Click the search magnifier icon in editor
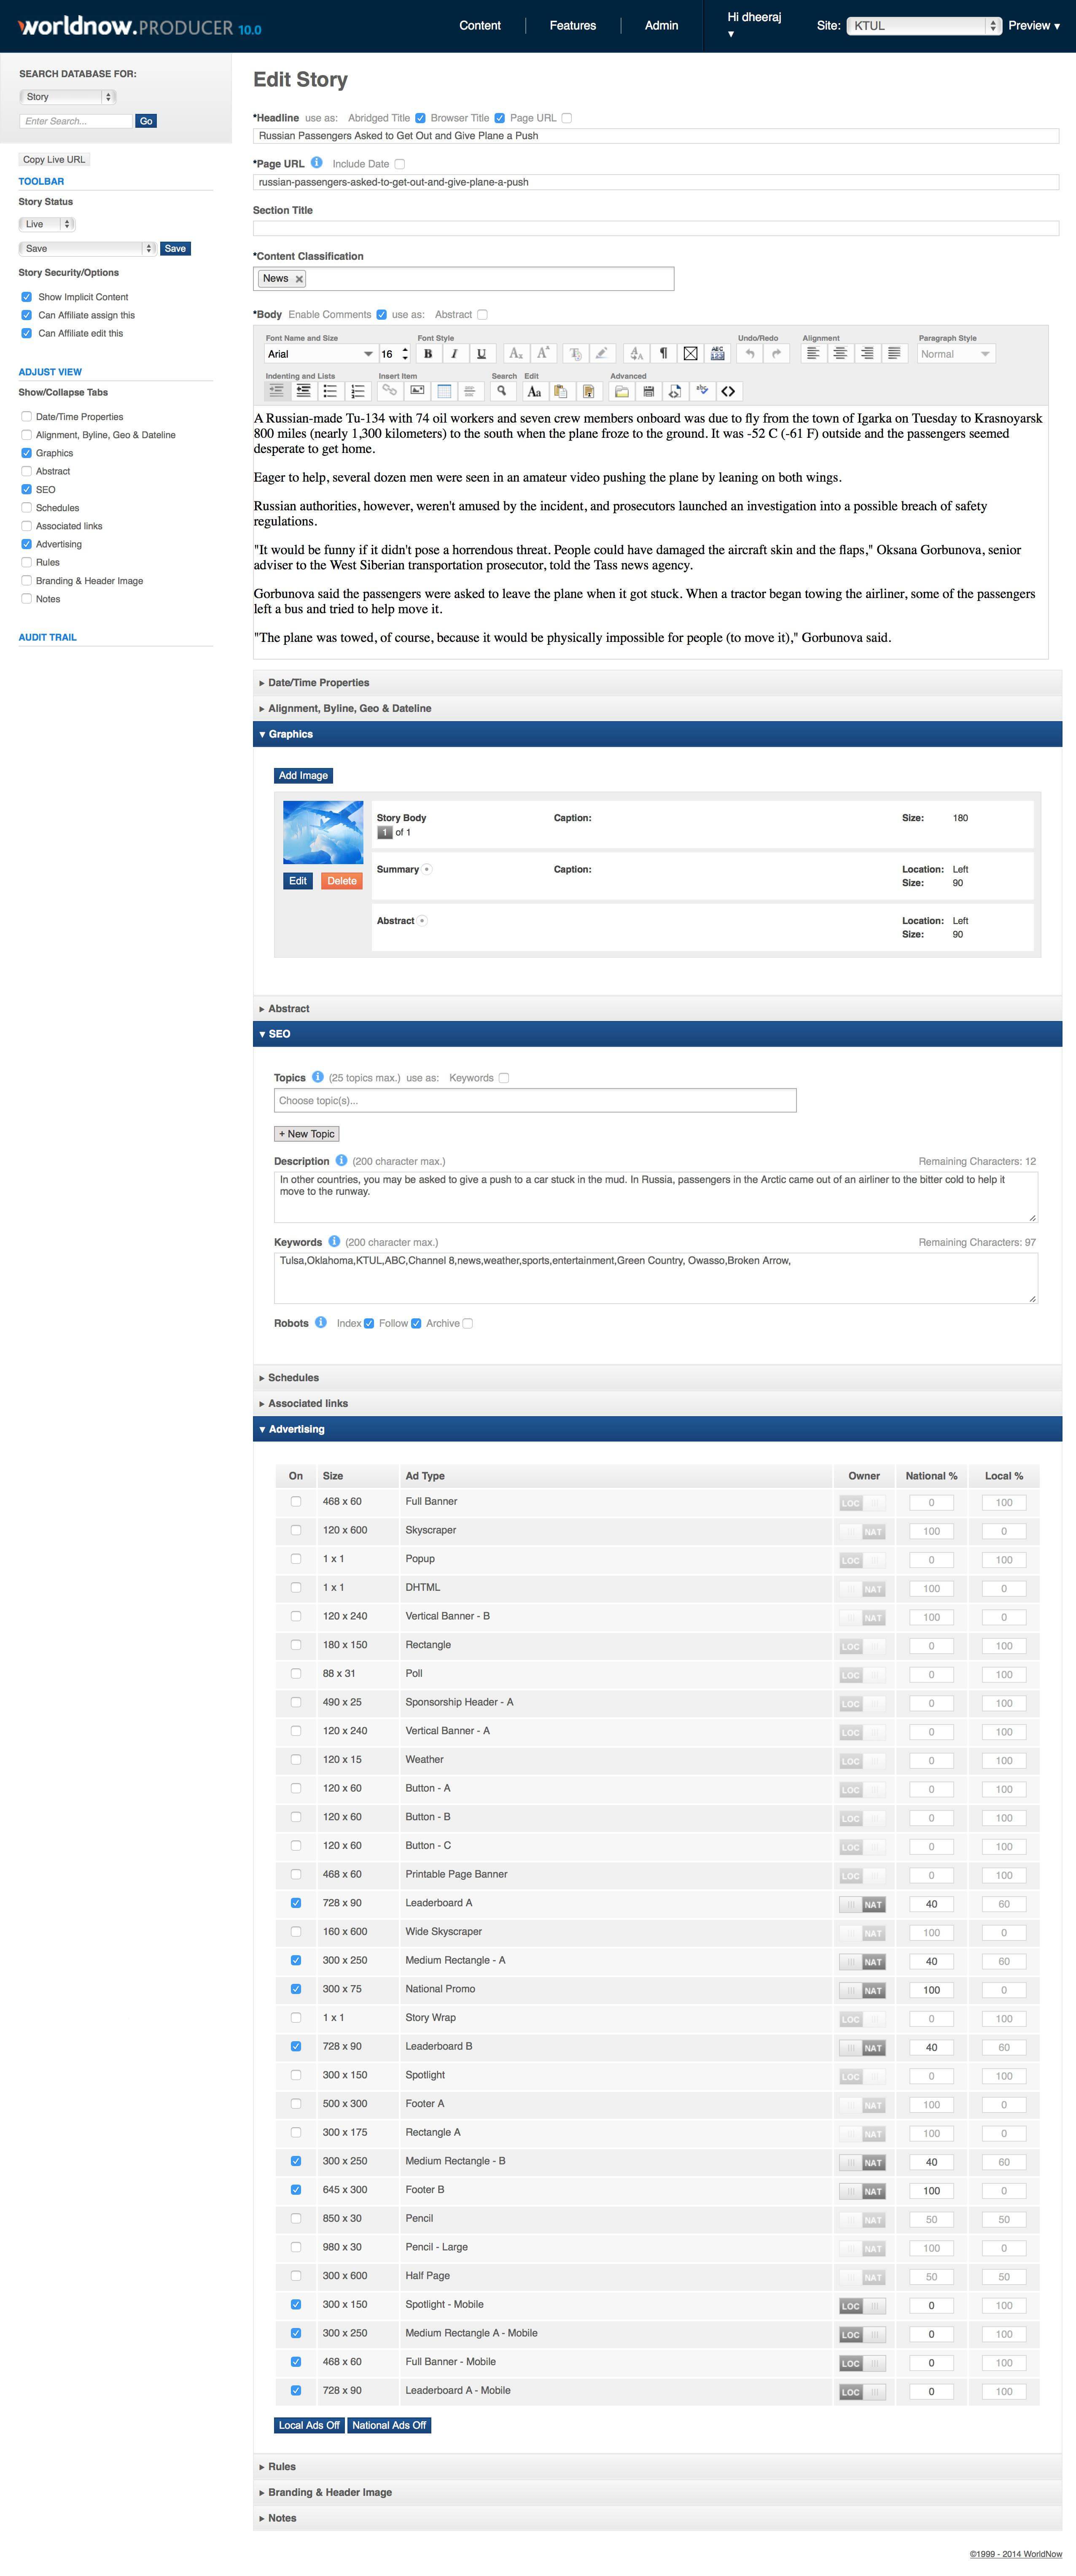 click(x=502, y=391)
